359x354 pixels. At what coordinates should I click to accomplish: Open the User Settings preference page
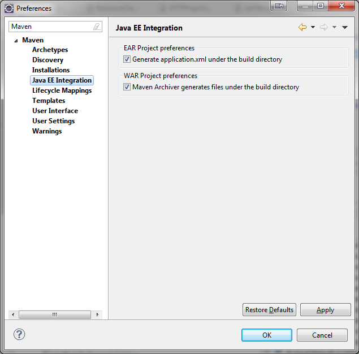[53, 121]
